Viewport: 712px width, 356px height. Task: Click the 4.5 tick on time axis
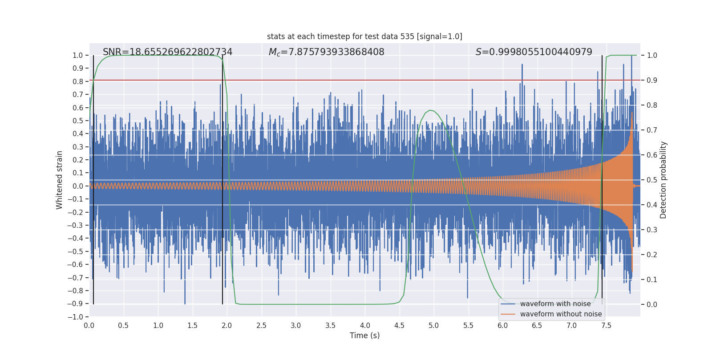click(x=399, y=326)
